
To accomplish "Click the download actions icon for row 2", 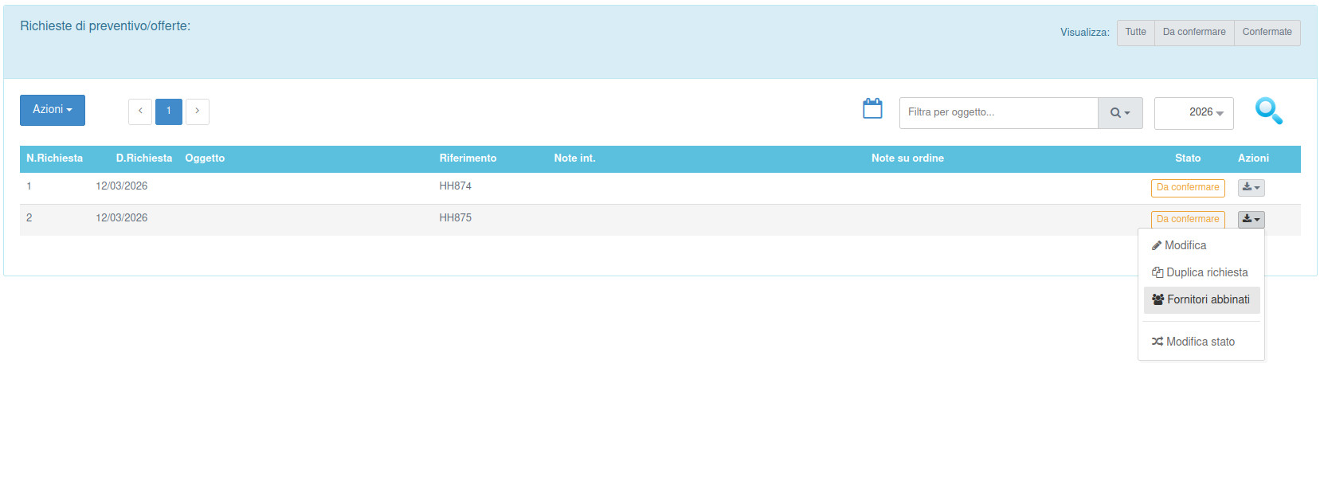I will click(x=1251, y=219).
